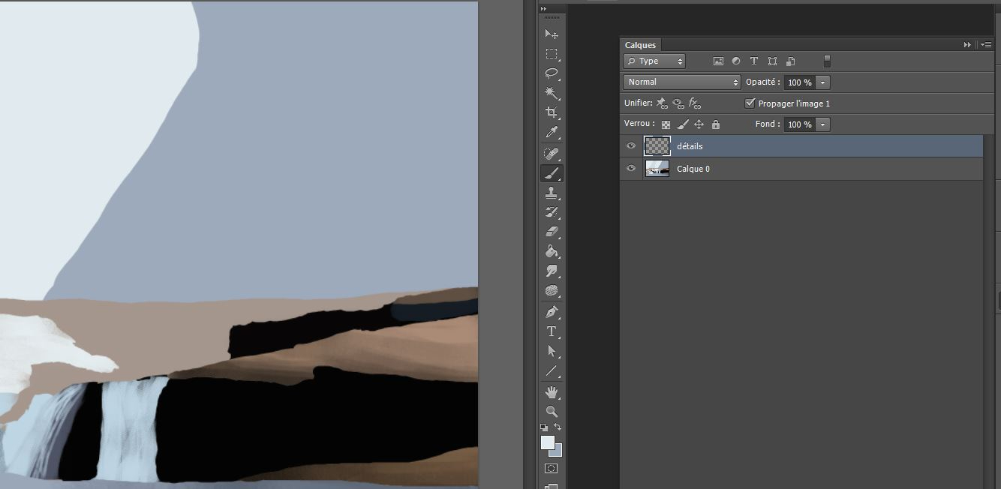Open the Normal blend mode dropdown
The height and width of the screenshot is (489, 1001).
pos(682,82)
